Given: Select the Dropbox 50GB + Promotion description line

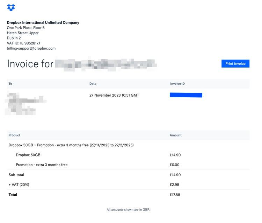Looking at the screenshot, I should pyautogui.click(x=71, y=145).
